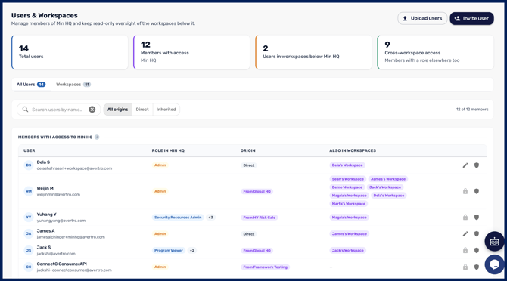Click the WM avatar for Weijin M

(29, 191)
